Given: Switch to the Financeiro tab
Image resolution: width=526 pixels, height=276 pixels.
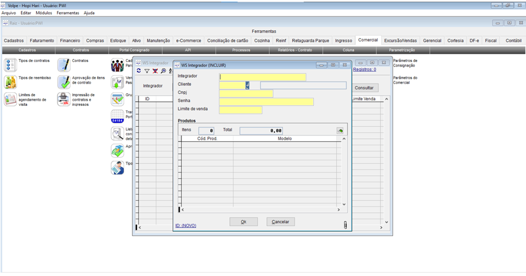Looking at the screenshot, I should click(x=70, y=41).
